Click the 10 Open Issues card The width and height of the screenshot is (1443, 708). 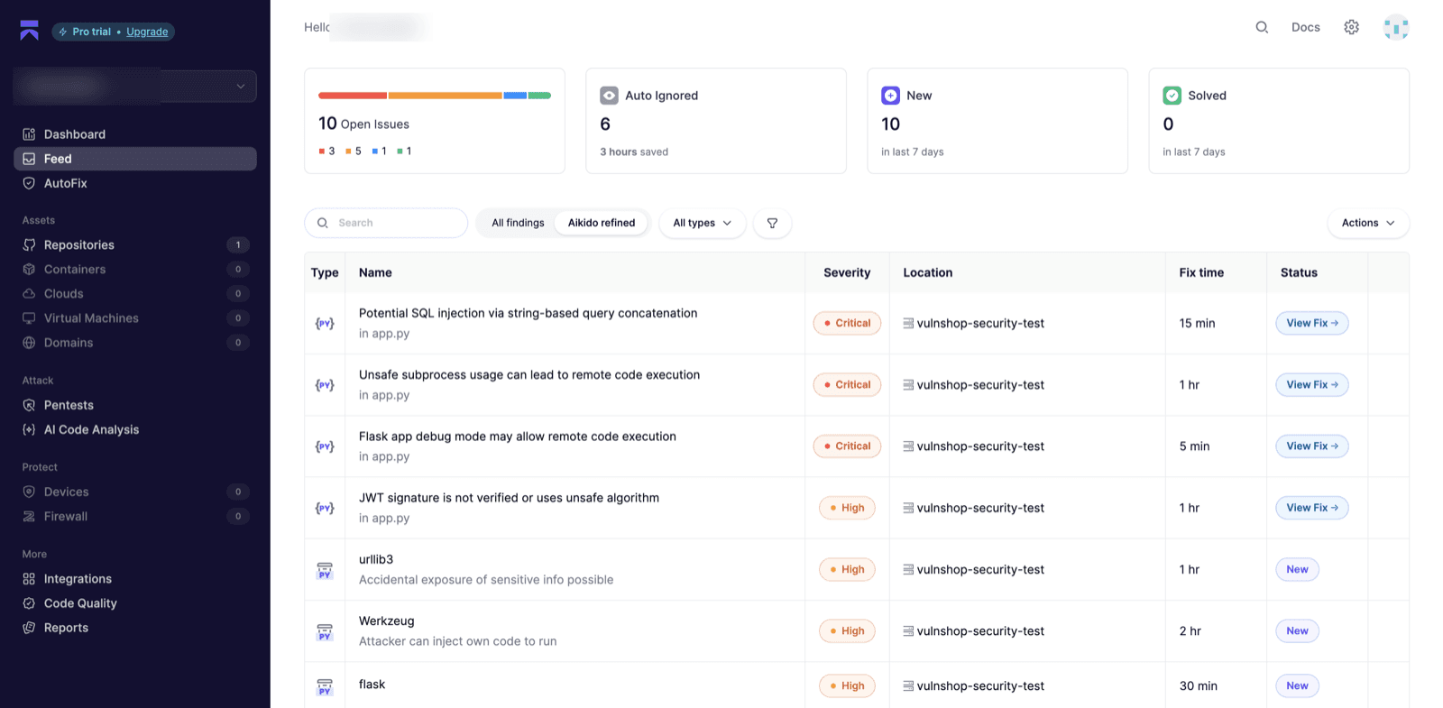coord(435,121)
